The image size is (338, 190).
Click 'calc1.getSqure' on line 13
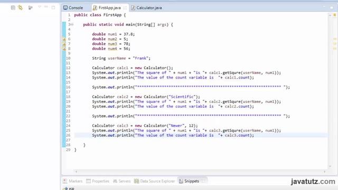point(224,73)
